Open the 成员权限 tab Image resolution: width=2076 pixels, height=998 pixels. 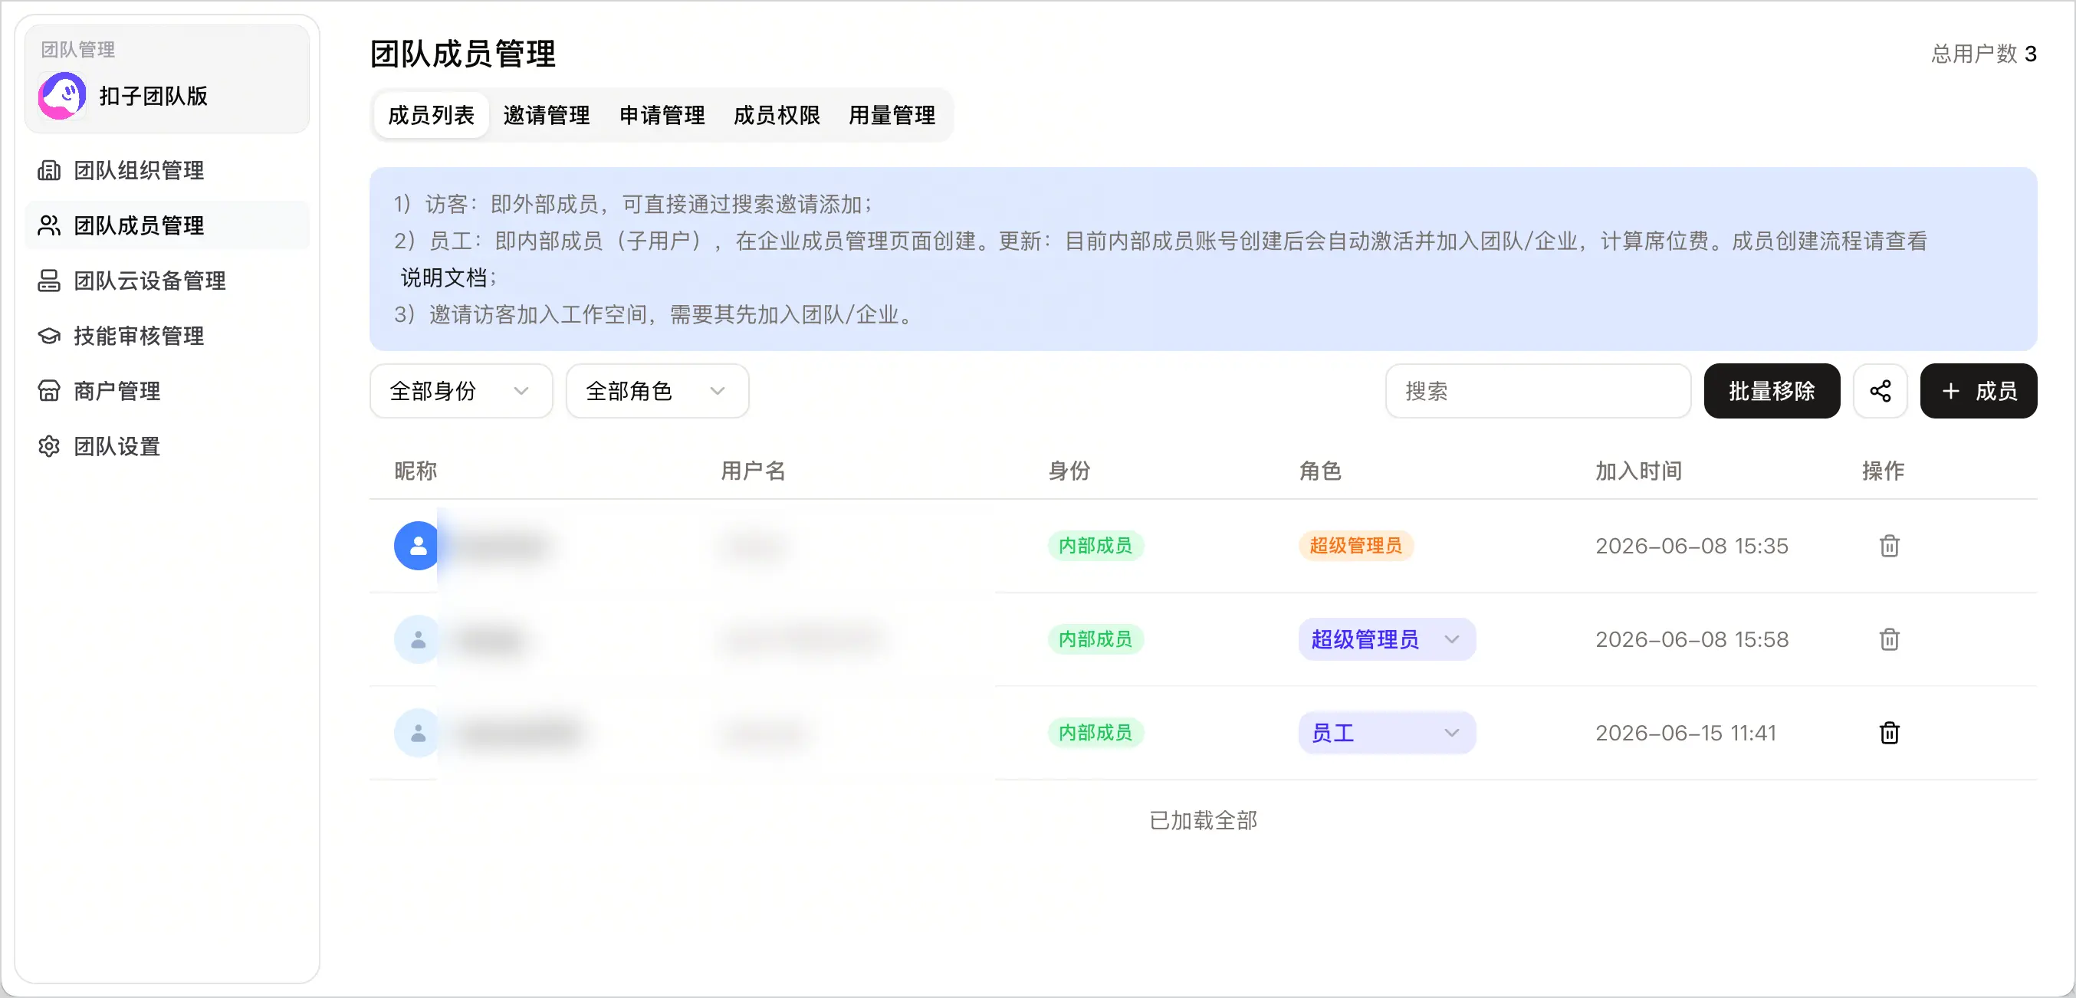coord(777,115)
